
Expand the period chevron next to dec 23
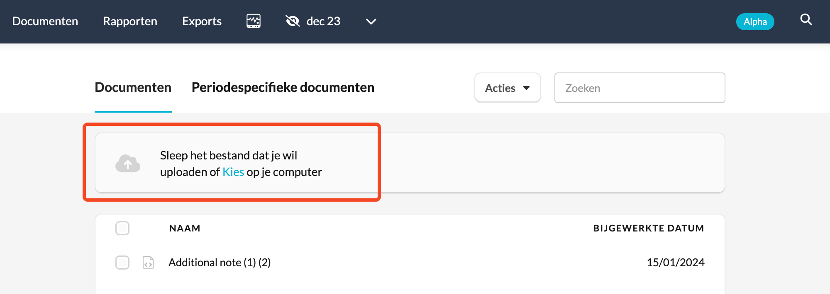[371, 22]
